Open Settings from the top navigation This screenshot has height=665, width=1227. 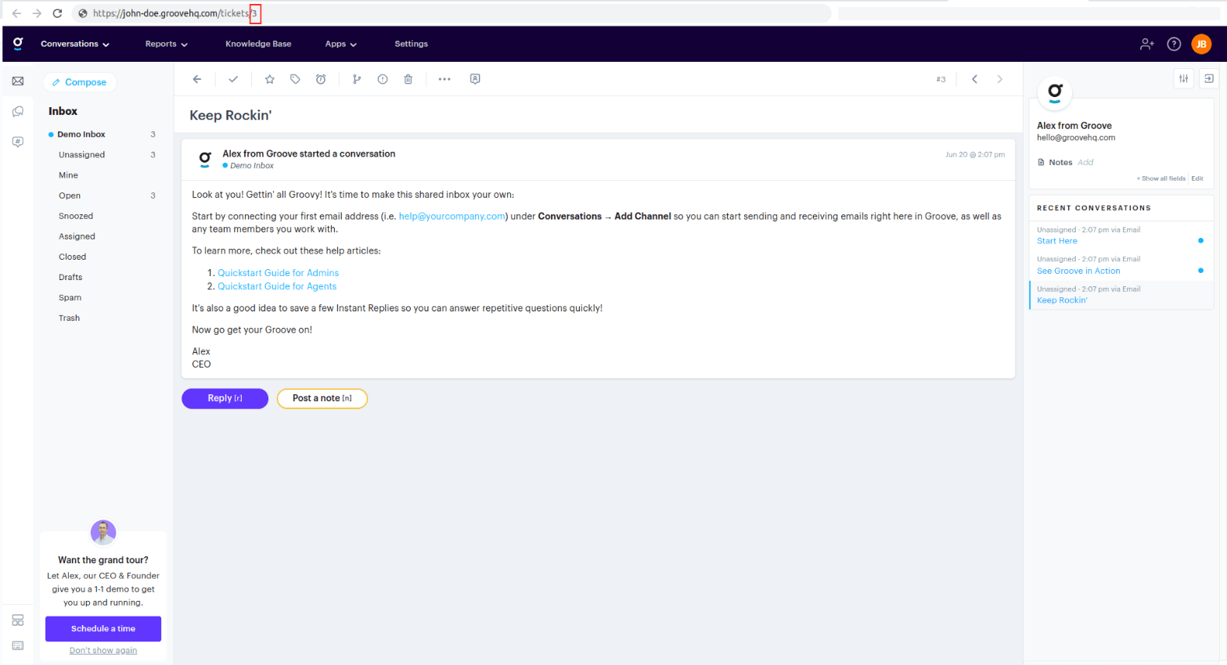(x=411, y=44)
